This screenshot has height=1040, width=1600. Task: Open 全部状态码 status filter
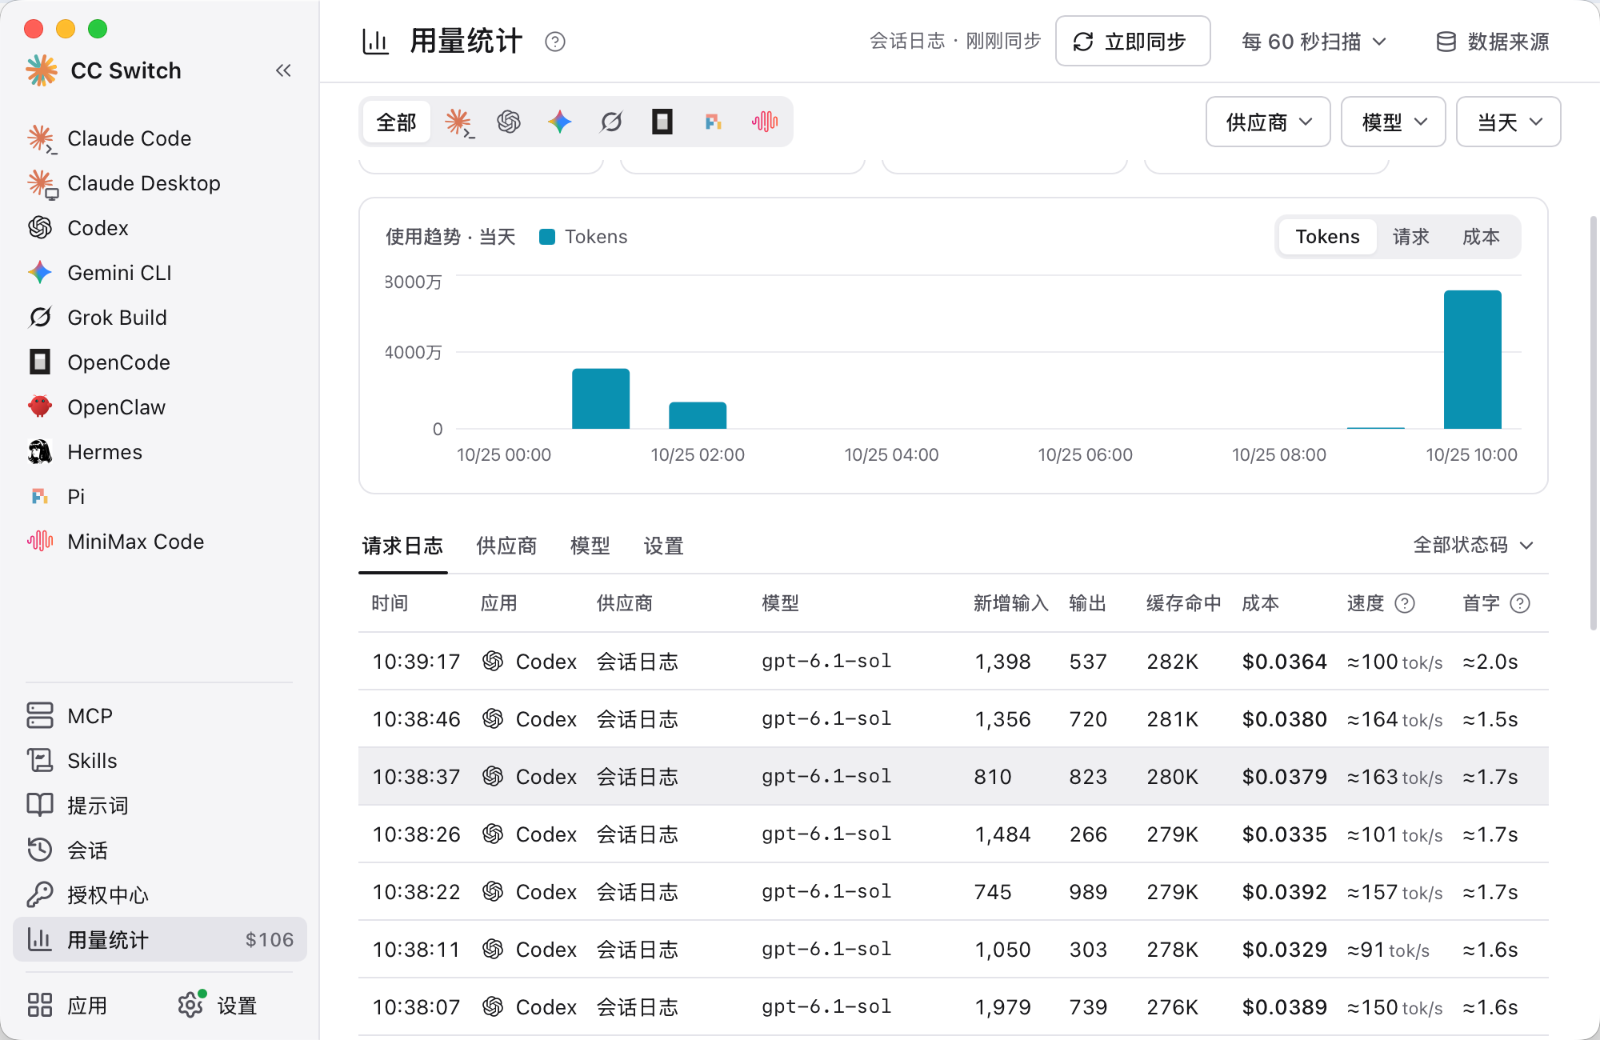[1473, 546]
